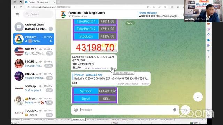Open the Telegram hamburger menu

pos(17,14)
